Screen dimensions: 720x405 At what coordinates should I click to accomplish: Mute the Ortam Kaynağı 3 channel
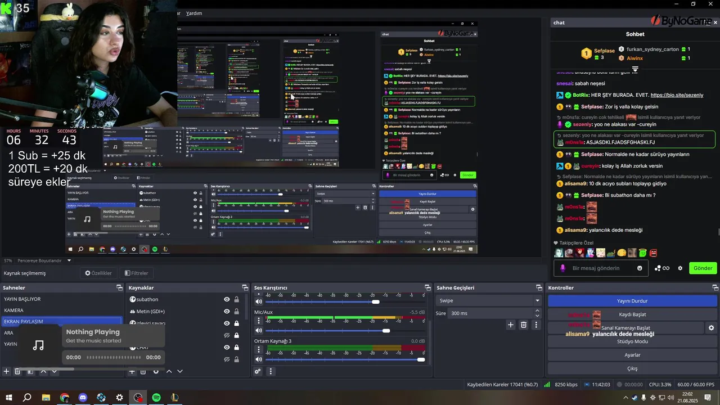[259, 359]
